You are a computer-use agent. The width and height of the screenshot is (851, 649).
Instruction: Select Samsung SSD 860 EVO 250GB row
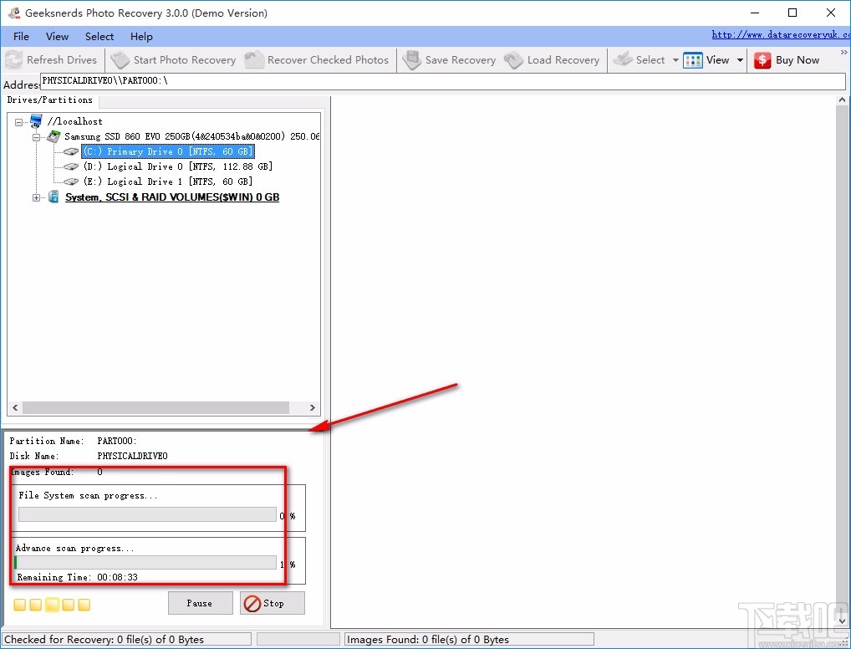[191, 136]
